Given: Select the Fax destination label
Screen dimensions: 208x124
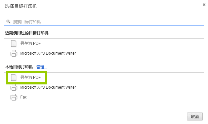Looking at the screenshot, I should click(23, 97).
